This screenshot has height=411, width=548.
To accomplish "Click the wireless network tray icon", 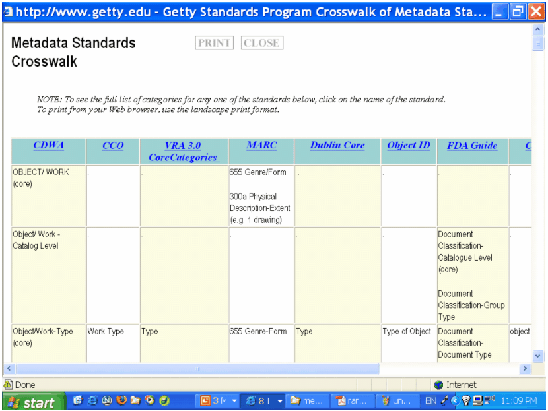I will [466, 400].
